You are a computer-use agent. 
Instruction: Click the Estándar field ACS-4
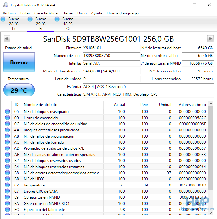(x=148, y=87)
